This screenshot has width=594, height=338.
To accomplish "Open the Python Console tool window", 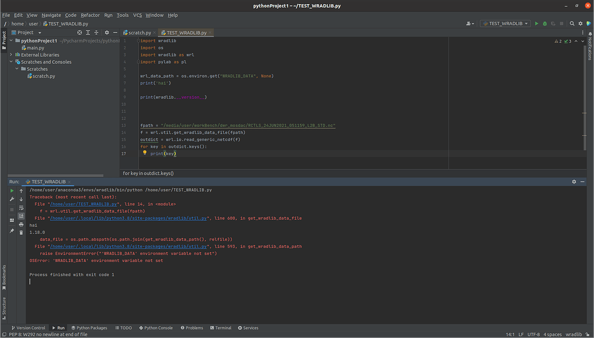I will point(155,328).
